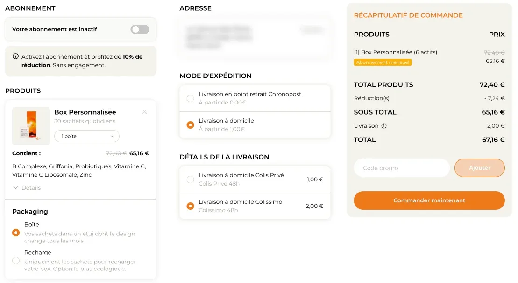Click the Abonnement mensuel badge
This screenshot has height=283, width=518.
pyautogui.click(x=383, y=62)
